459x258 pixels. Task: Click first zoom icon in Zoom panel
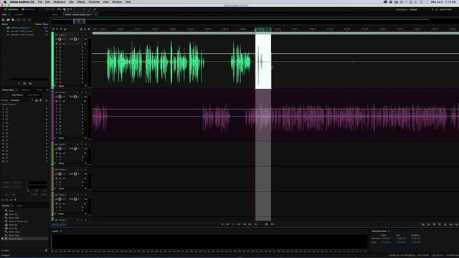(x=422, y=224)
